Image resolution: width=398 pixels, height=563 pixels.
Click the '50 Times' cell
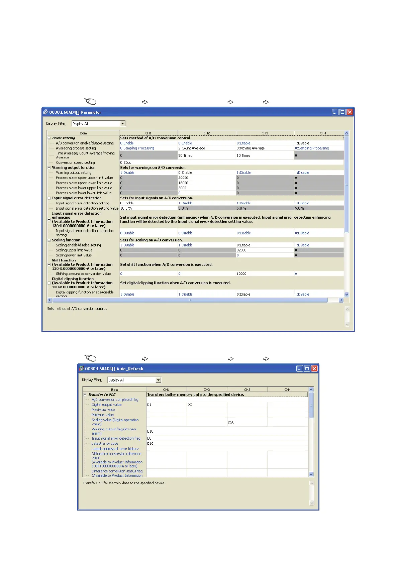click(207, 155)
